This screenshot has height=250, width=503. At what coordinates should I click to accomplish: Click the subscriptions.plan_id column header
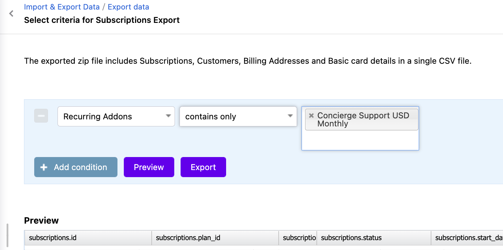[215, 238]
